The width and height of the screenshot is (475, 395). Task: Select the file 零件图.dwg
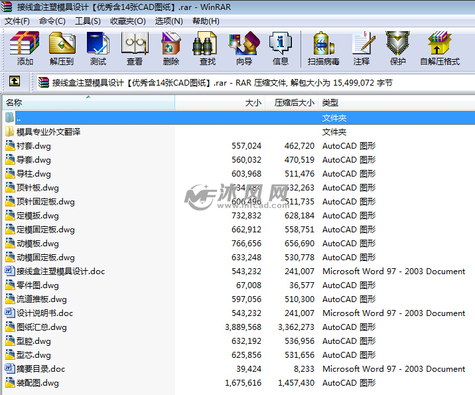[38, 285]
